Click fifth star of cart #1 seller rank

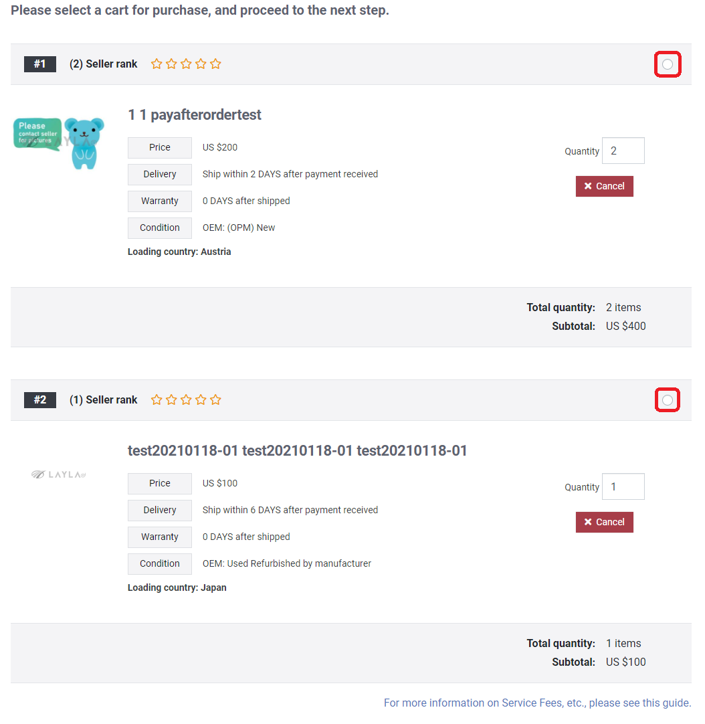[215, 64]
